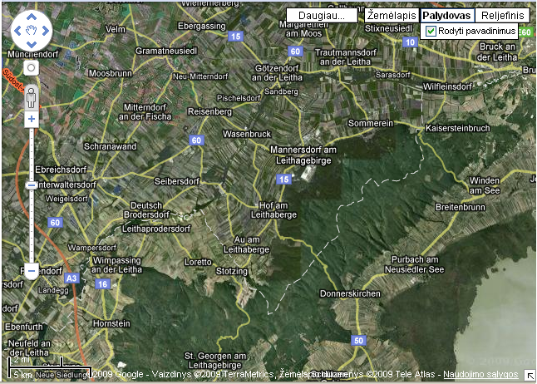Click the Ebenfurth label
Image resolution: width=537 pixels, height=384 pixels.
pos(23,327)
